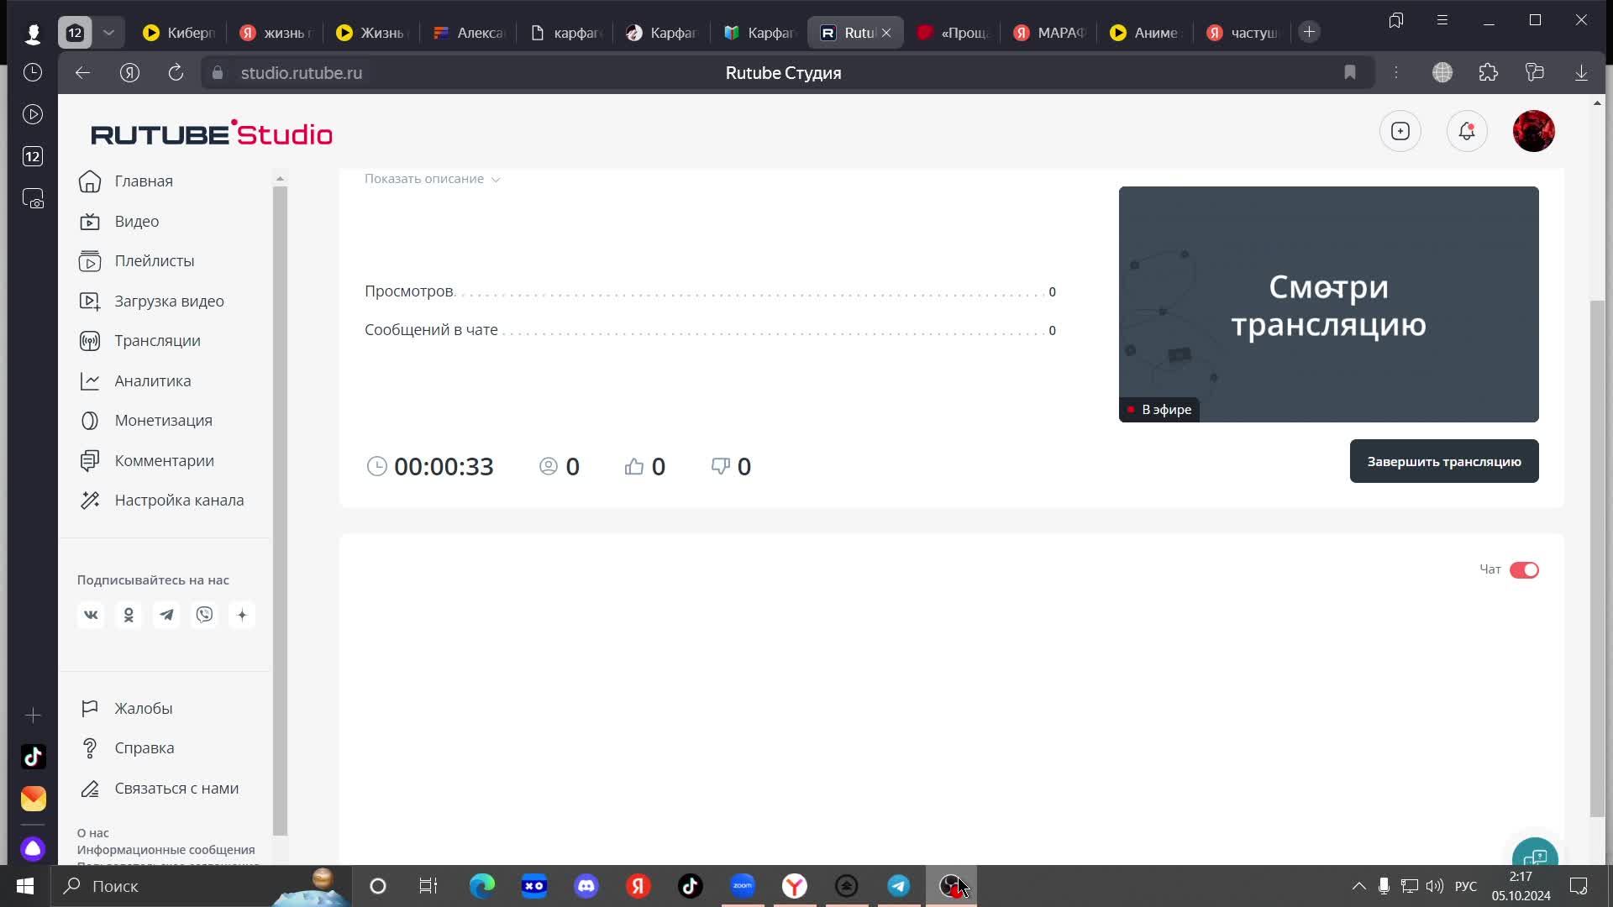Show hidden tray icons chevron
The image size is (1613, 907).
pyautogui.click(x=1358, y=886)
